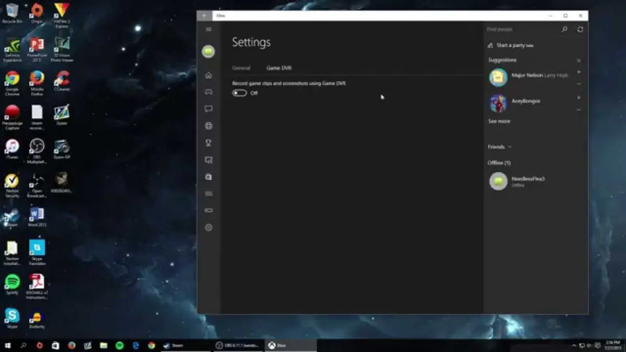Screen dimensions: 626x352
Task: Open the Home icon in the sidebar
Action: point(209,76)
